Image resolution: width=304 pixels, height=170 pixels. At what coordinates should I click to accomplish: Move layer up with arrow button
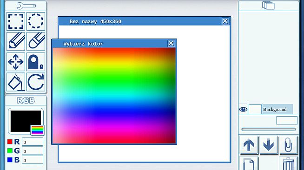[249, 145]
